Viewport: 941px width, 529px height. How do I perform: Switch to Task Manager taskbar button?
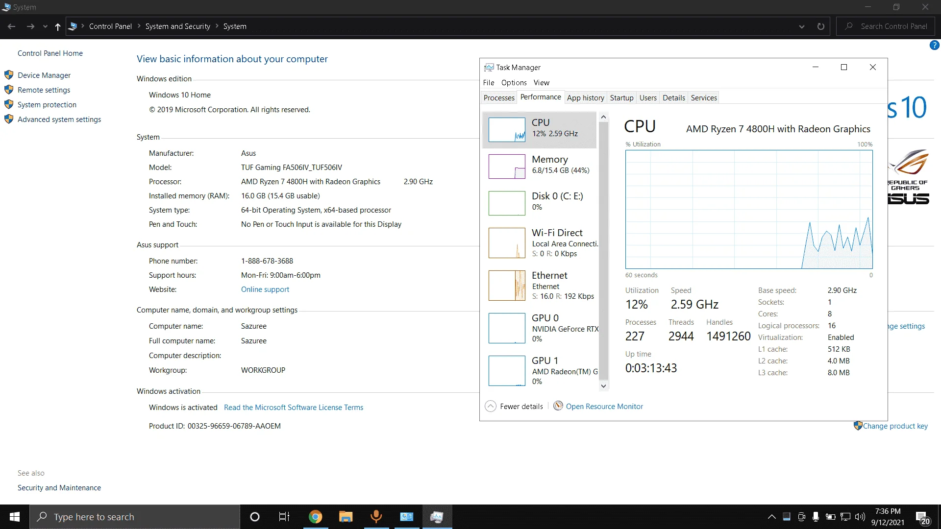tap(437, 517)
